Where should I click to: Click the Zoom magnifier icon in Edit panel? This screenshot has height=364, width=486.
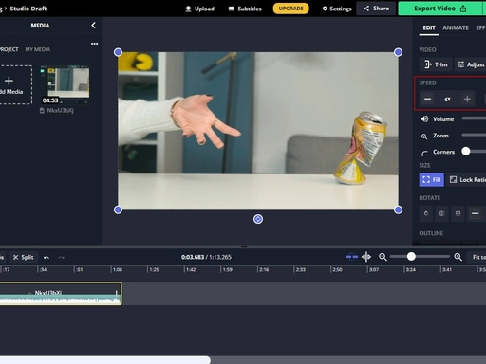point(424,136)
